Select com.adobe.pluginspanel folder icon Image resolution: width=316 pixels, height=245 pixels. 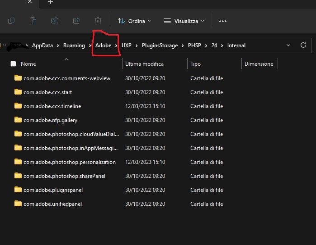tap(18, 189)
